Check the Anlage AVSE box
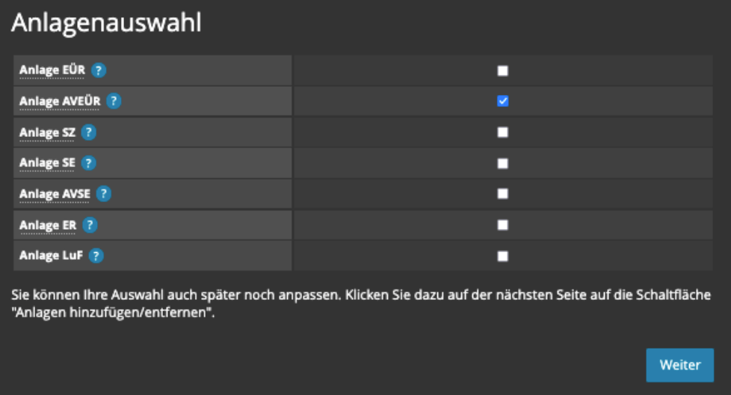Screen dimensions: 731x395 tap(503, 194)
